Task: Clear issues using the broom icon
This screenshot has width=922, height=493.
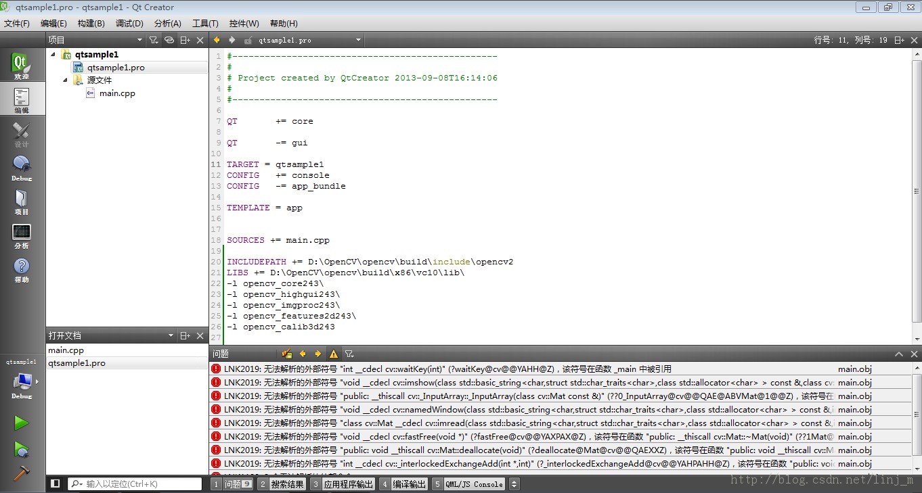Action: 287,354
